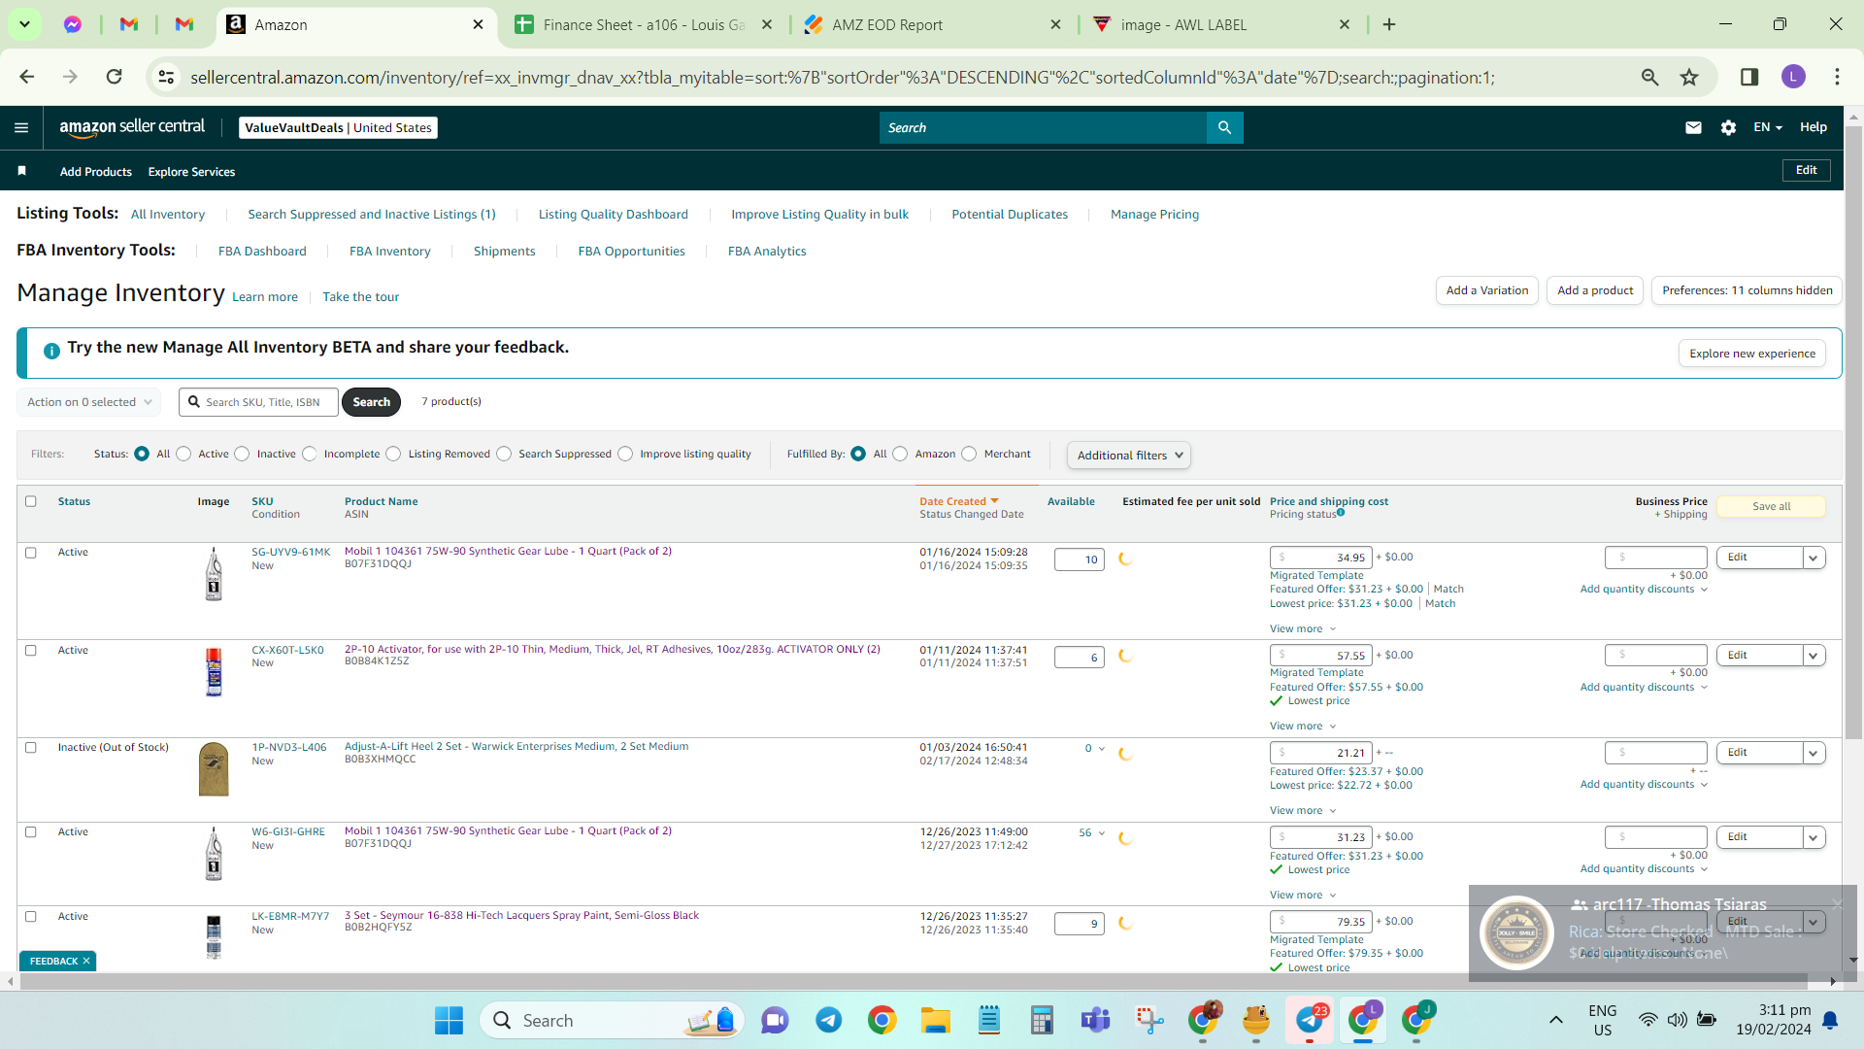1864x1049 pixels.
Task: Open Calculator from the taskbar
Action: point(1042,1020)
